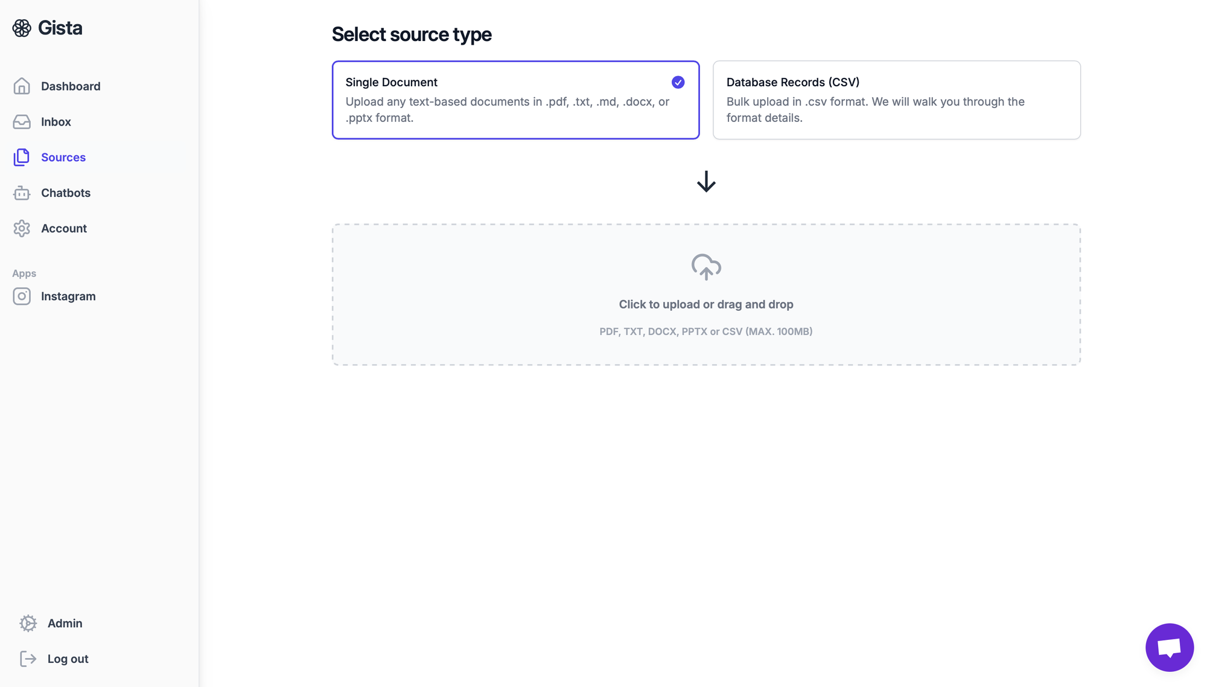
Task: Click the downward arrow below source types
Action: point(706,182)
